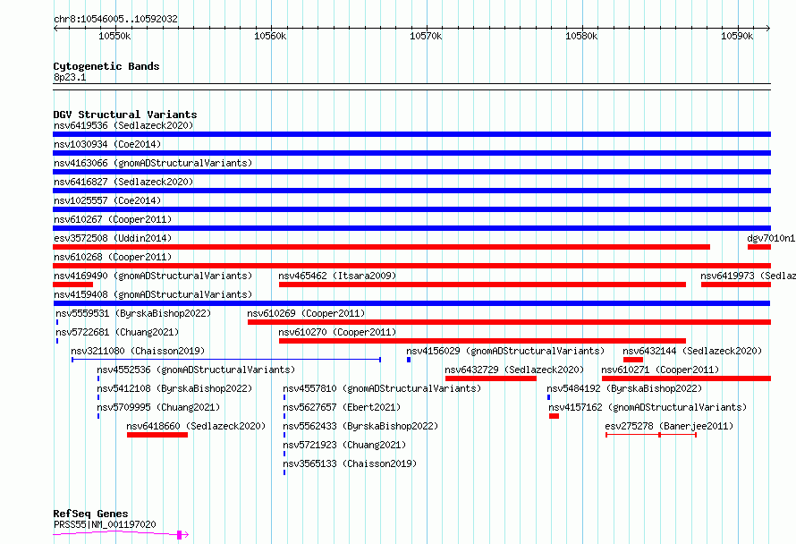Screen dimensions: 796x544
Task: Click the chr8:10546005..10592032 coordinate label
Action: click(115, 20)
